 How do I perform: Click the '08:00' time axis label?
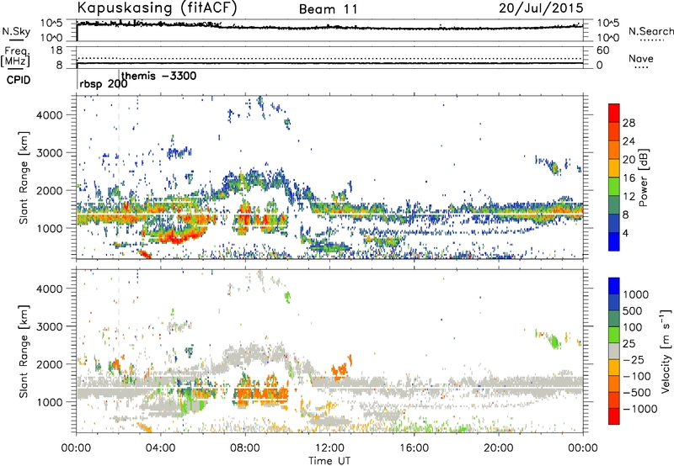point(245,448)
